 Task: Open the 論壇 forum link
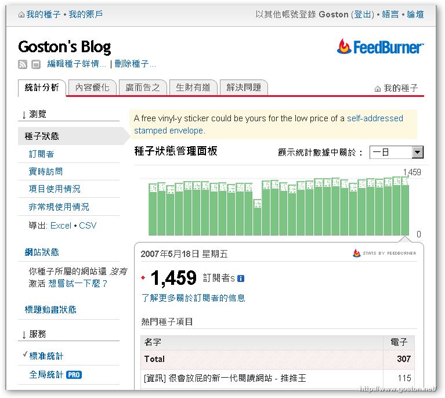[x=415, y=14]
